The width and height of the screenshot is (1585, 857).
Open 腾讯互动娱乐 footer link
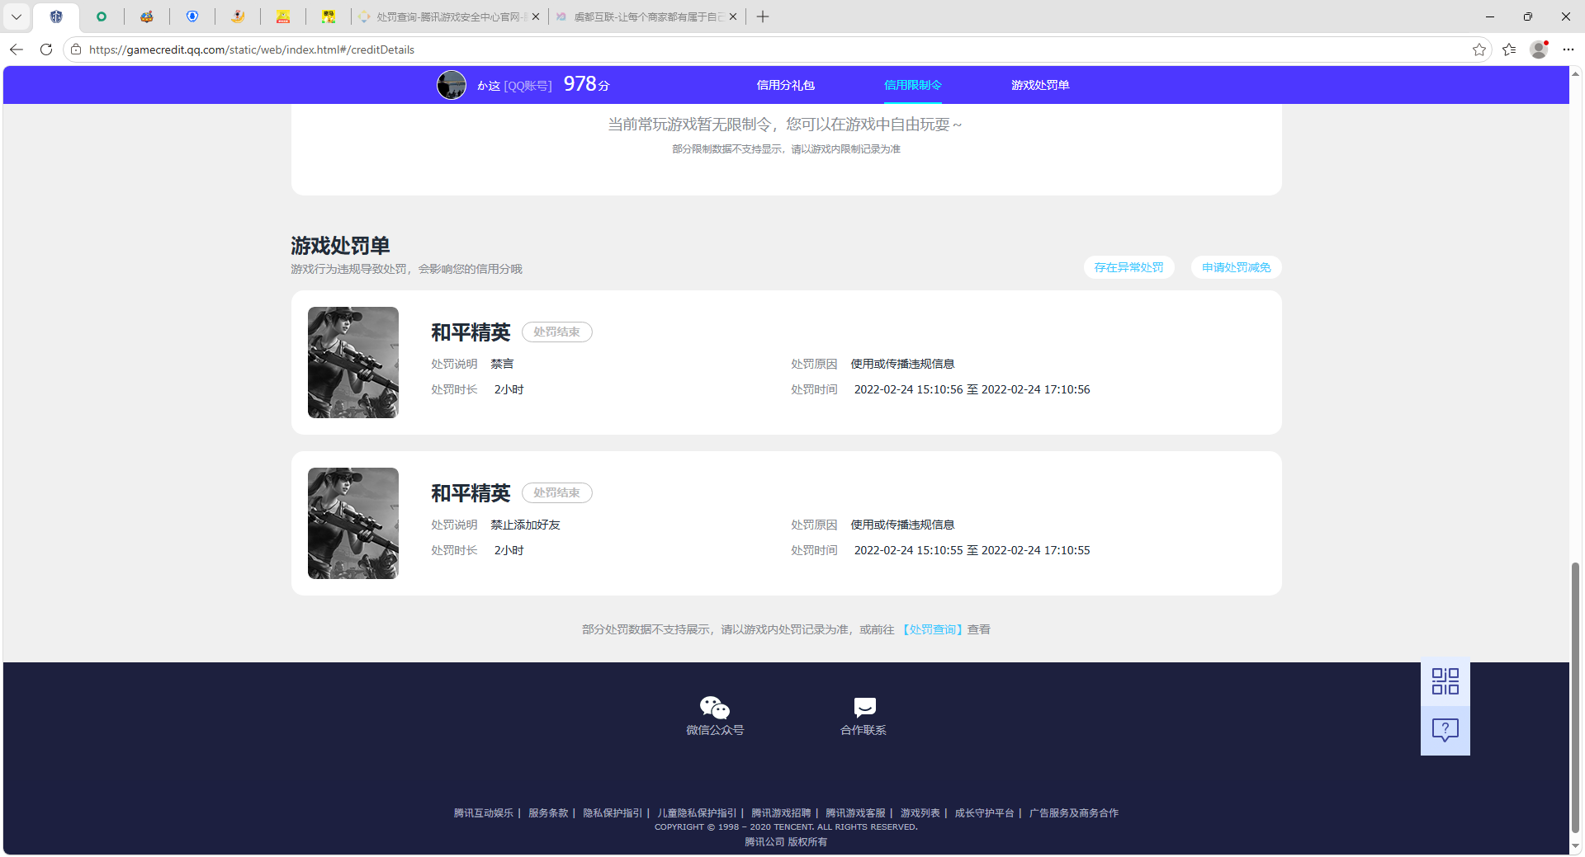coord(484,813)
